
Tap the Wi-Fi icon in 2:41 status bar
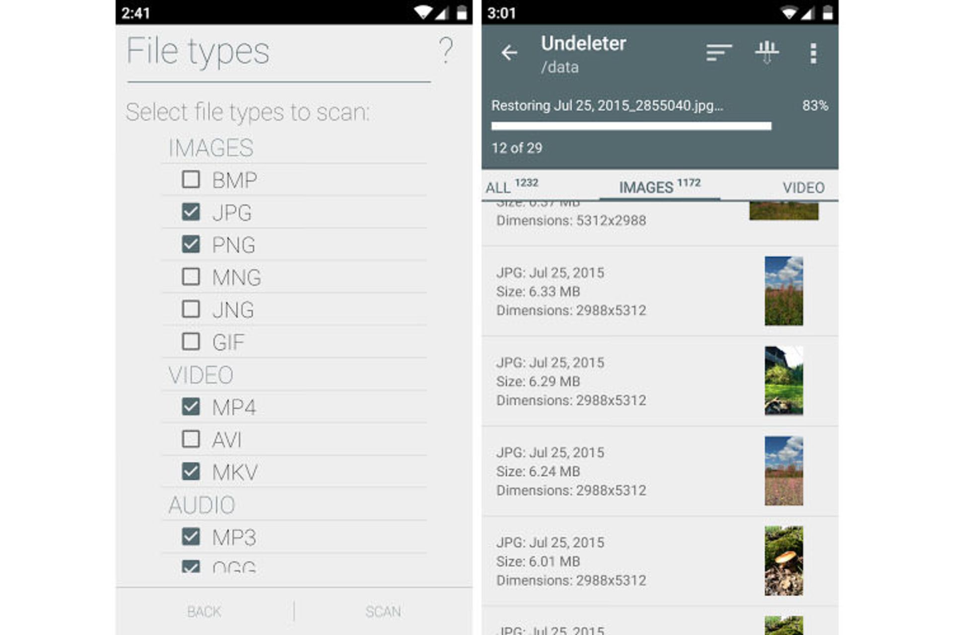pyautogui.click(x=423, y=12)
